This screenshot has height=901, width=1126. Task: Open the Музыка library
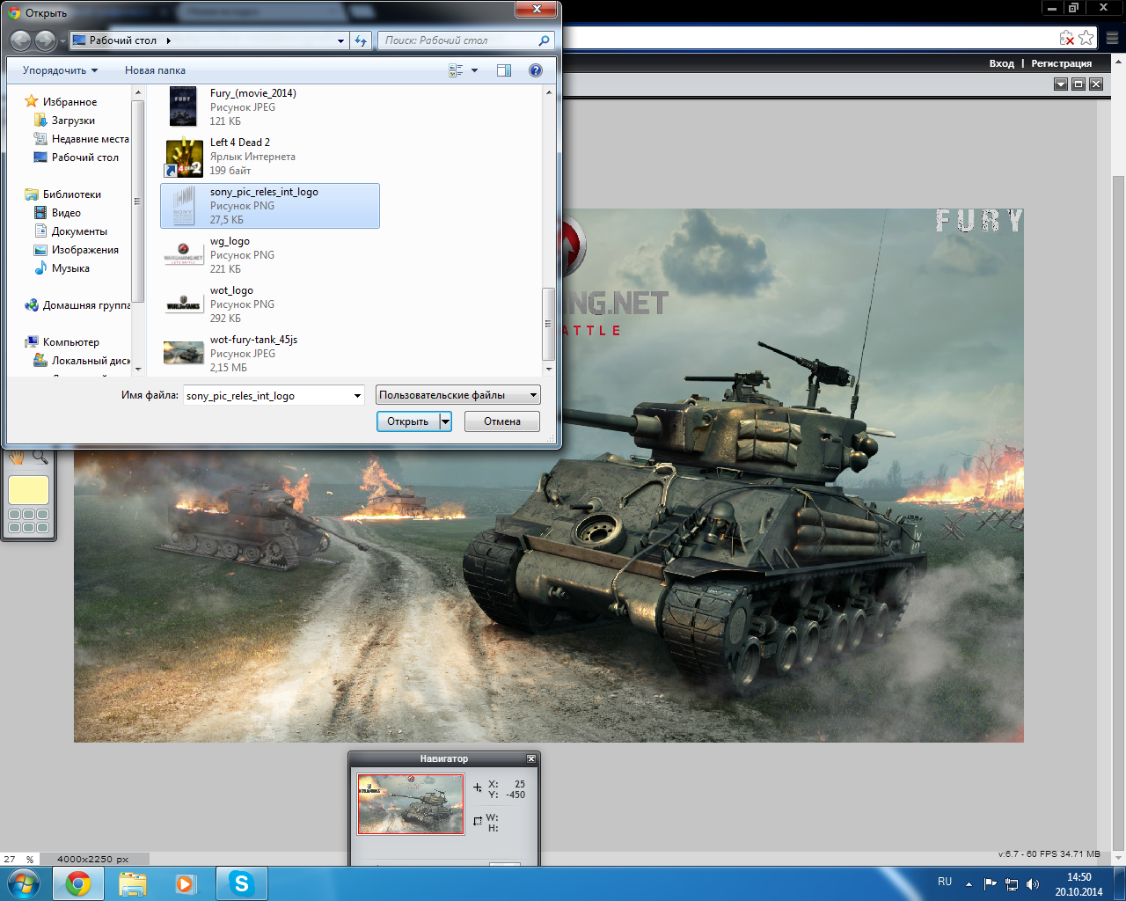(x=70, y=268)
